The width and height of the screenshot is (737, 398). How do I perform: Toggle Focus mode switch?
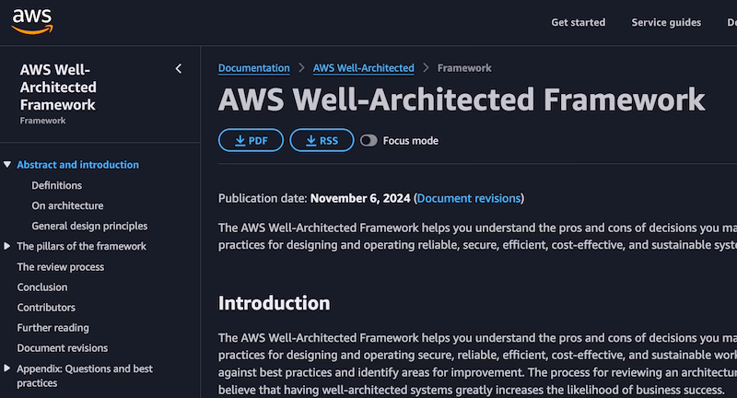(x=368, y=141)
